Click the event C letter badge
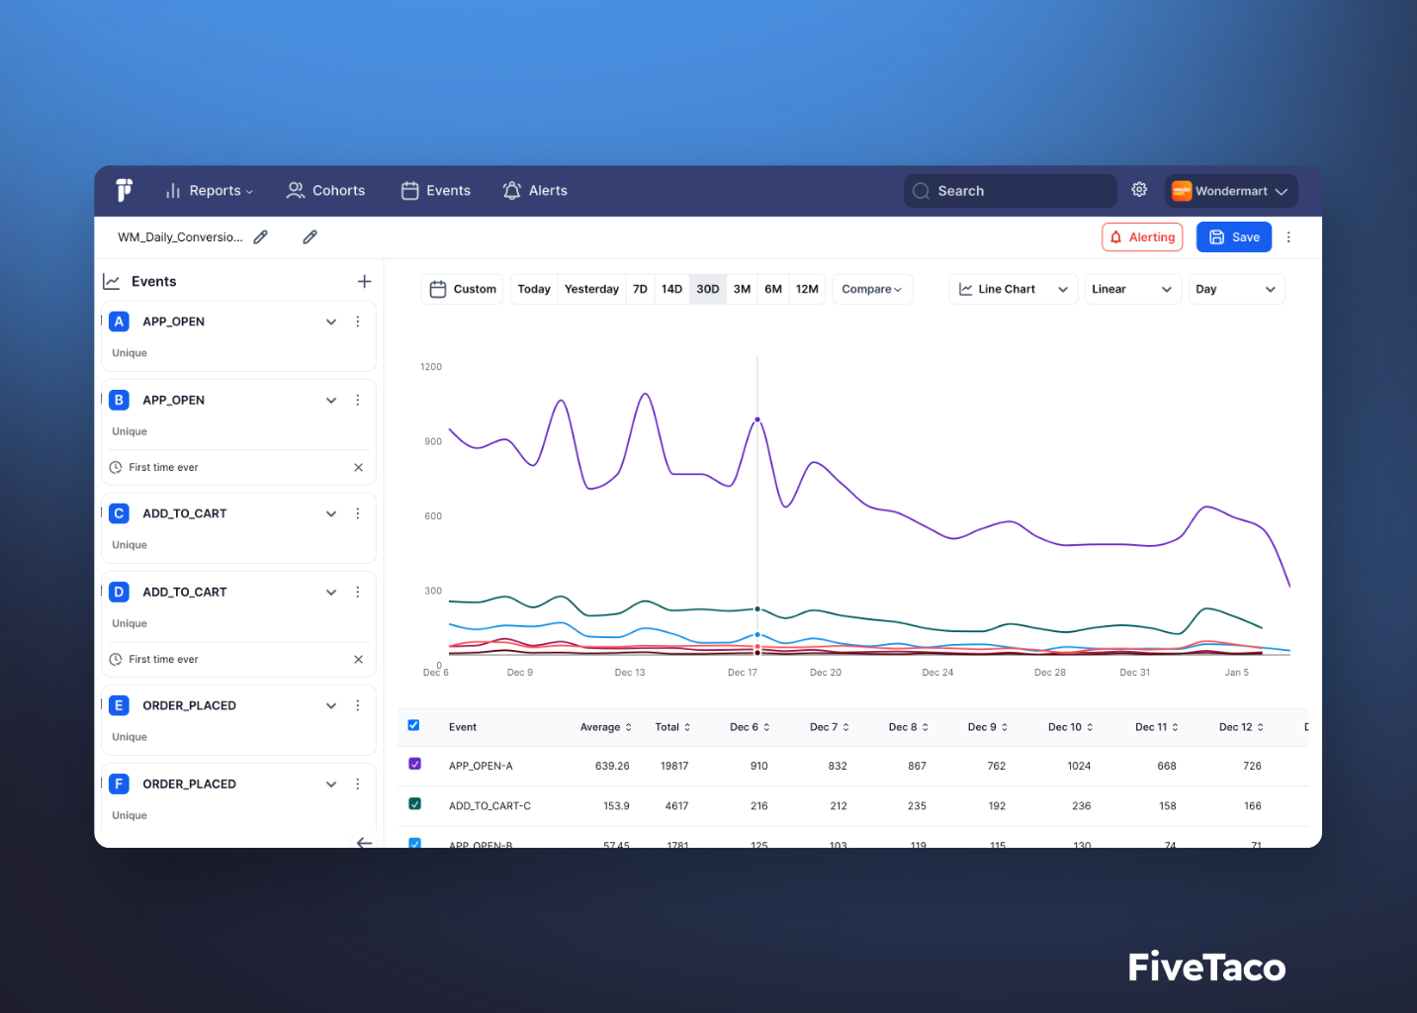 point(119,513)
